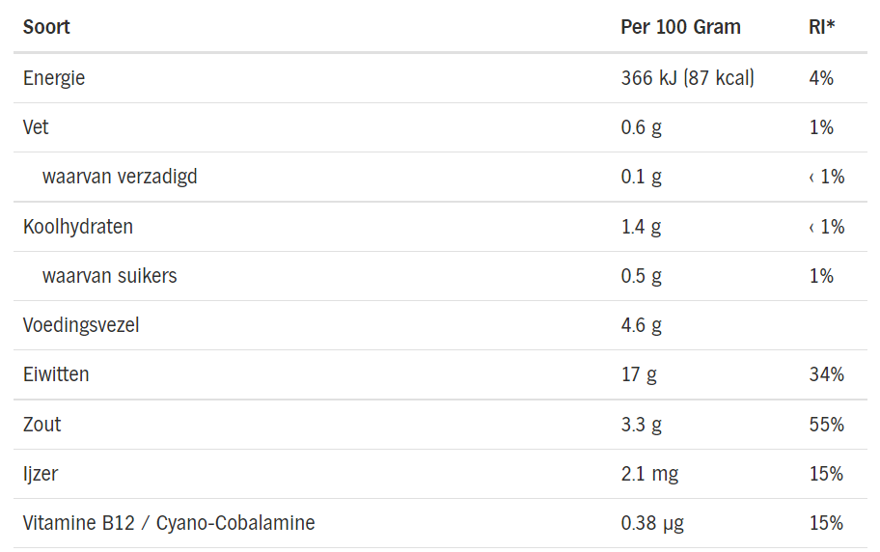Select the Eiwitten row label

point(56,374)
